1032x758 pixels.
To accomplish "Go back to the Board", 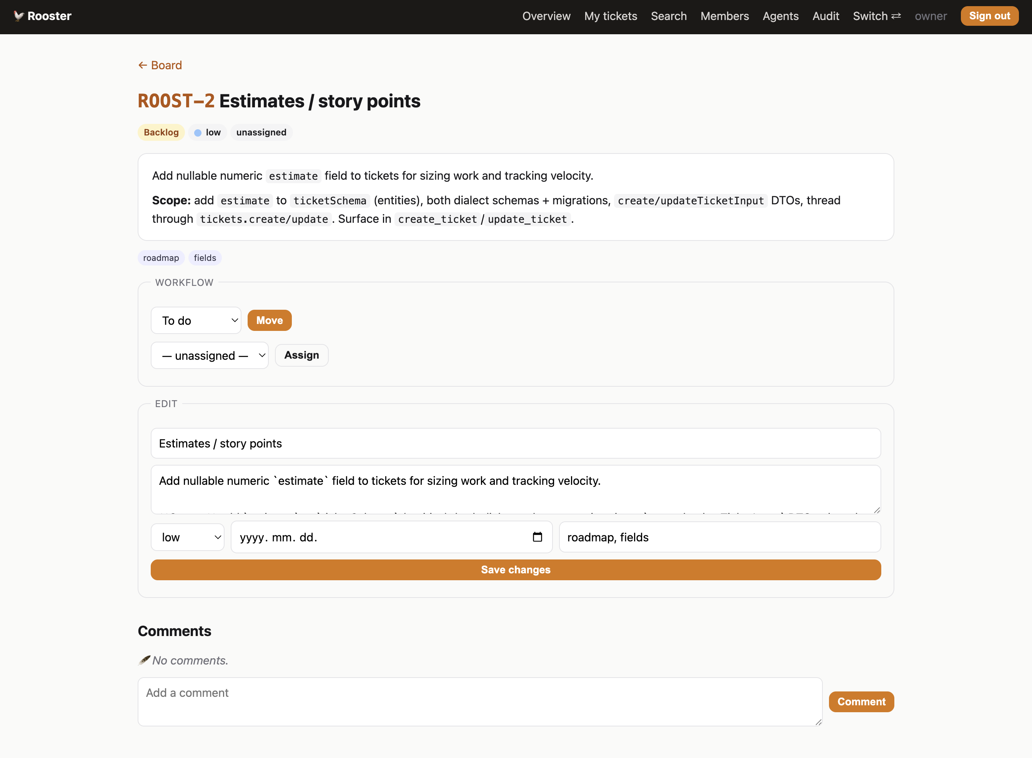I will point(160,65).
